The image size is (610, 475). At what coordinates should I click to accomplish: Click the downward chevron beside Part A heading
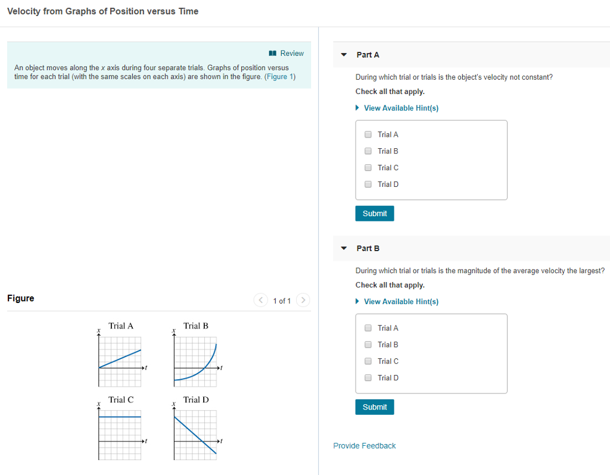pyautogui.click(x=343, y=54)
